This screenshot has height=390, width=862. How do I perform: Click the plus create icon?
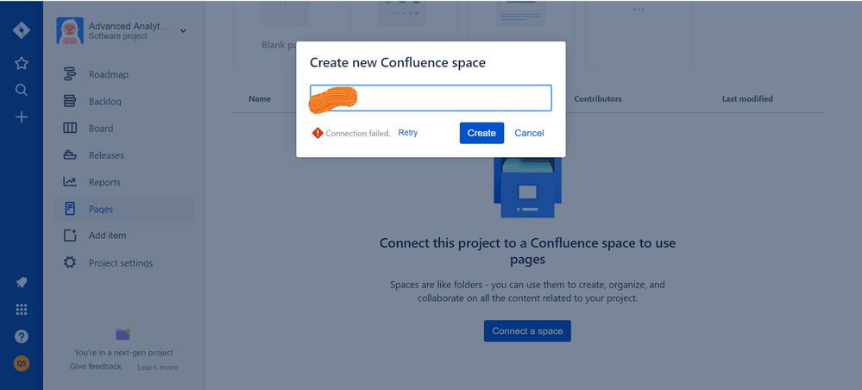coord(22,116)
